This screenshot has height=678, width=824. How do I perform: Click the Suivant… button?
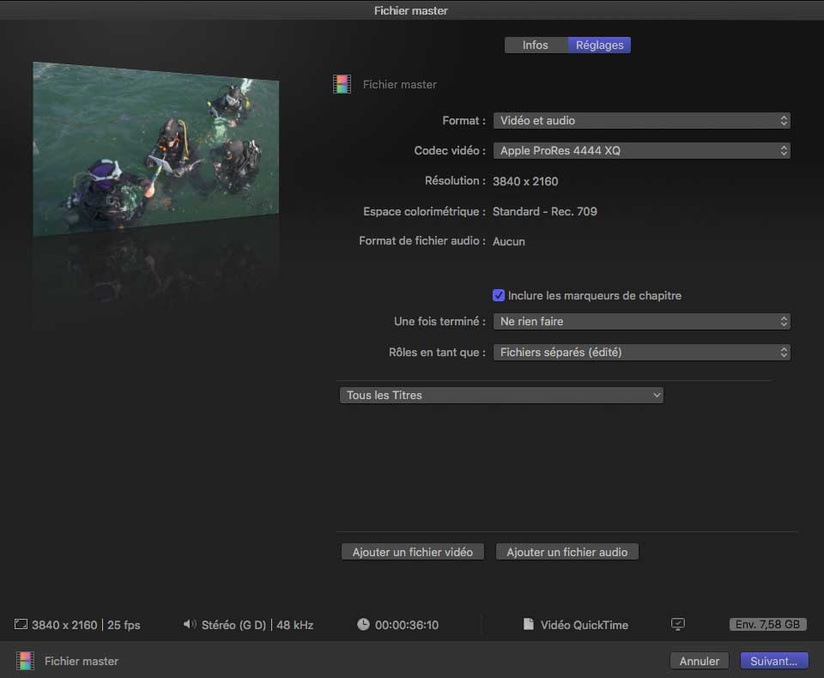pyautogui.click(x=773, y=661)
